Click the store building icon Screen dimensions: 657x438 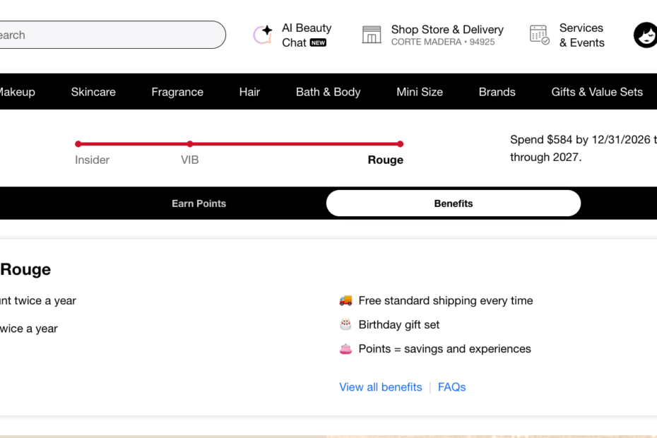[x=372, y=35]
